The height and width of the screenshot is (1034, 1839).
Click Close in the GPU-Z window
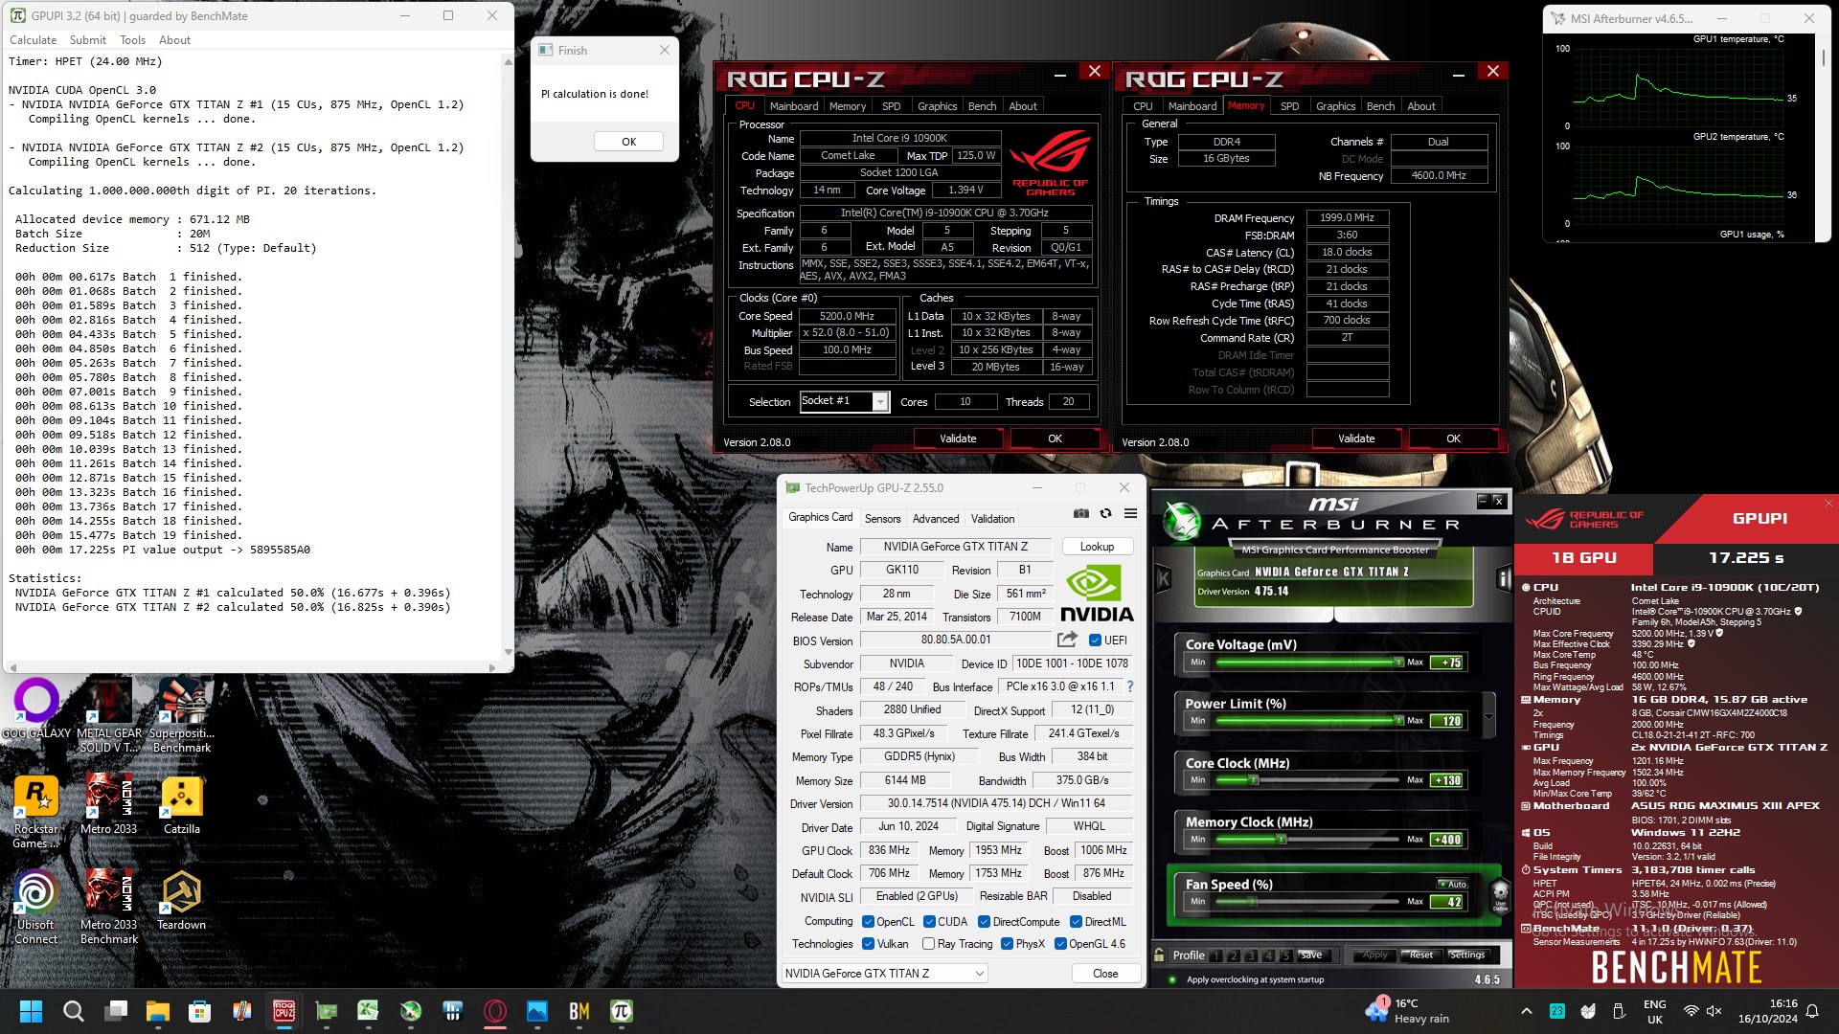coord(1105,974)
